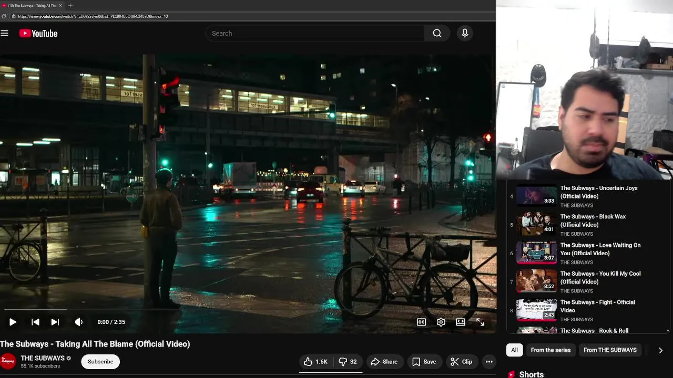The height and width of the screenshot is (378, 673).
Task: Like the video with 1.6K likes
Action: pos(315,362)
